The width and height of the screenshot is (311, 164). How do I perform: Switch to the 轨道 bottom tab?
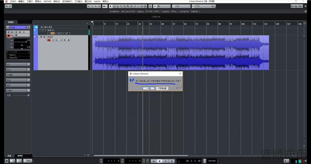pos(9,156)
